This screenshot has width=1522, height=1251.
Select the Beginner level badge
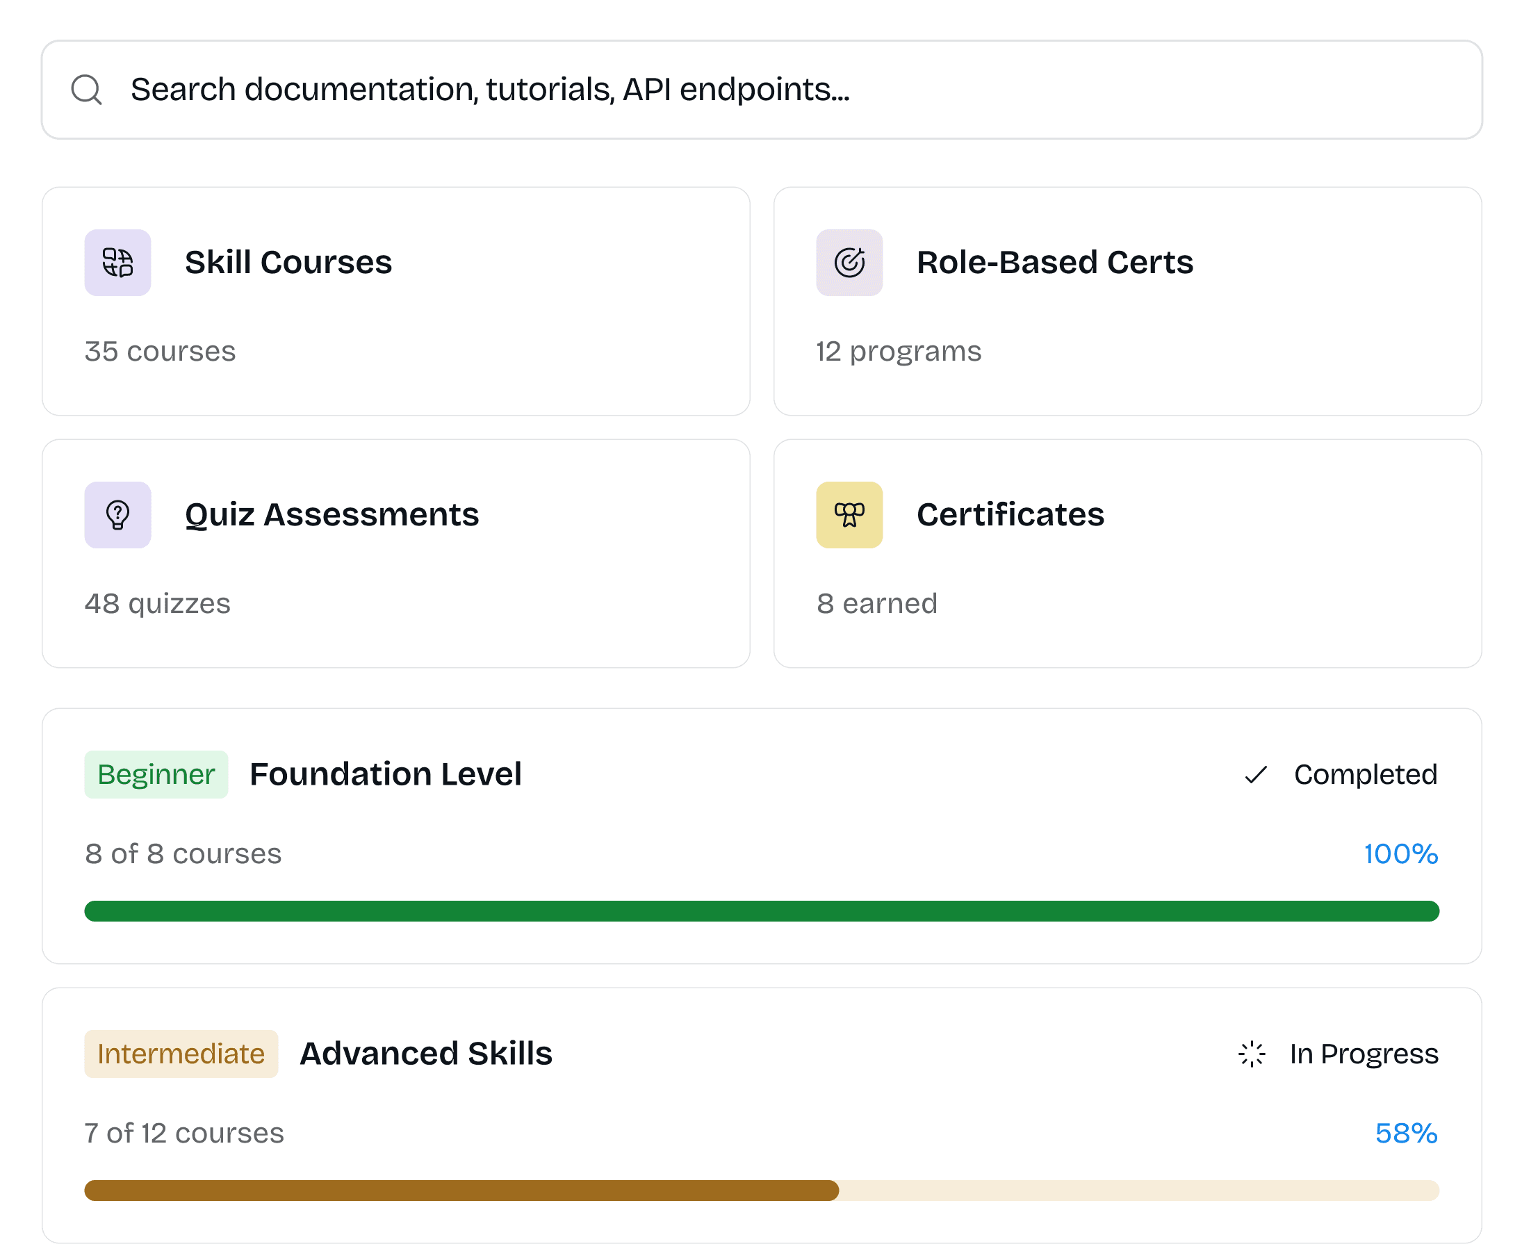tap(156, 775)
